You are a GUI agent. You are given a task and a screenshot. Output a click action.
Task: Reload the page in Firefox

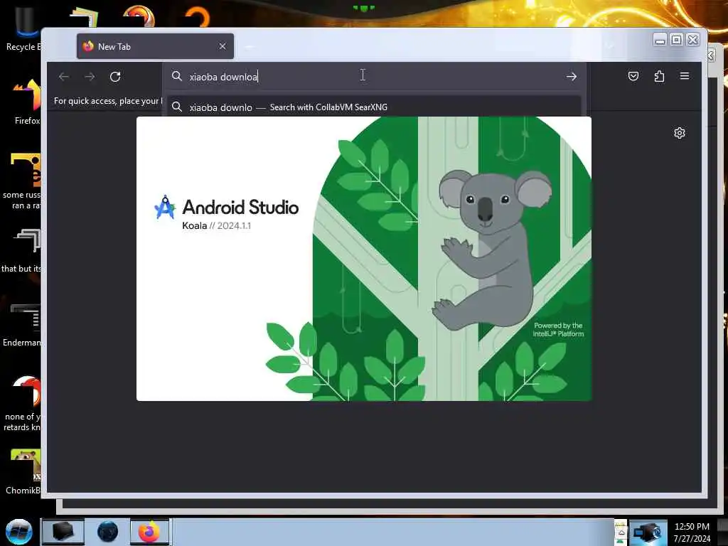[115, 77]
